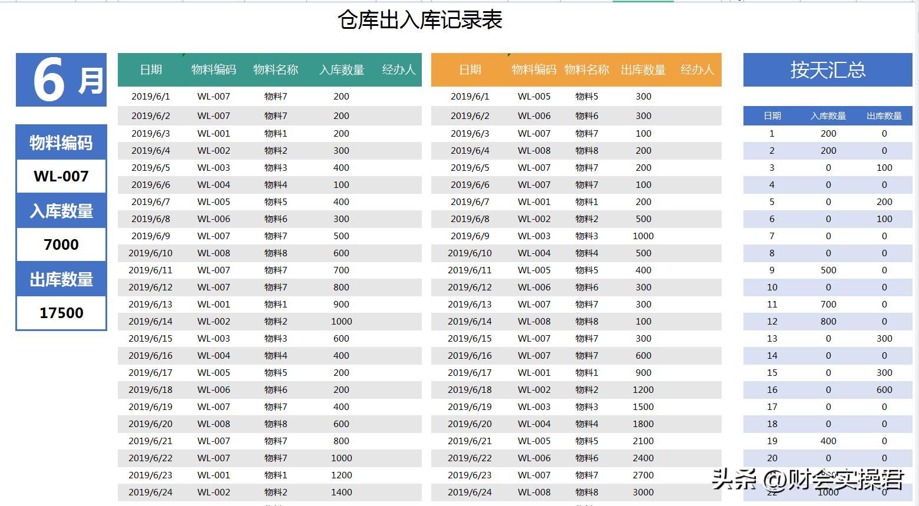919x506 pixels.
Task: Select the 物料编码 label in the left panel
Action: pos(61,142)
